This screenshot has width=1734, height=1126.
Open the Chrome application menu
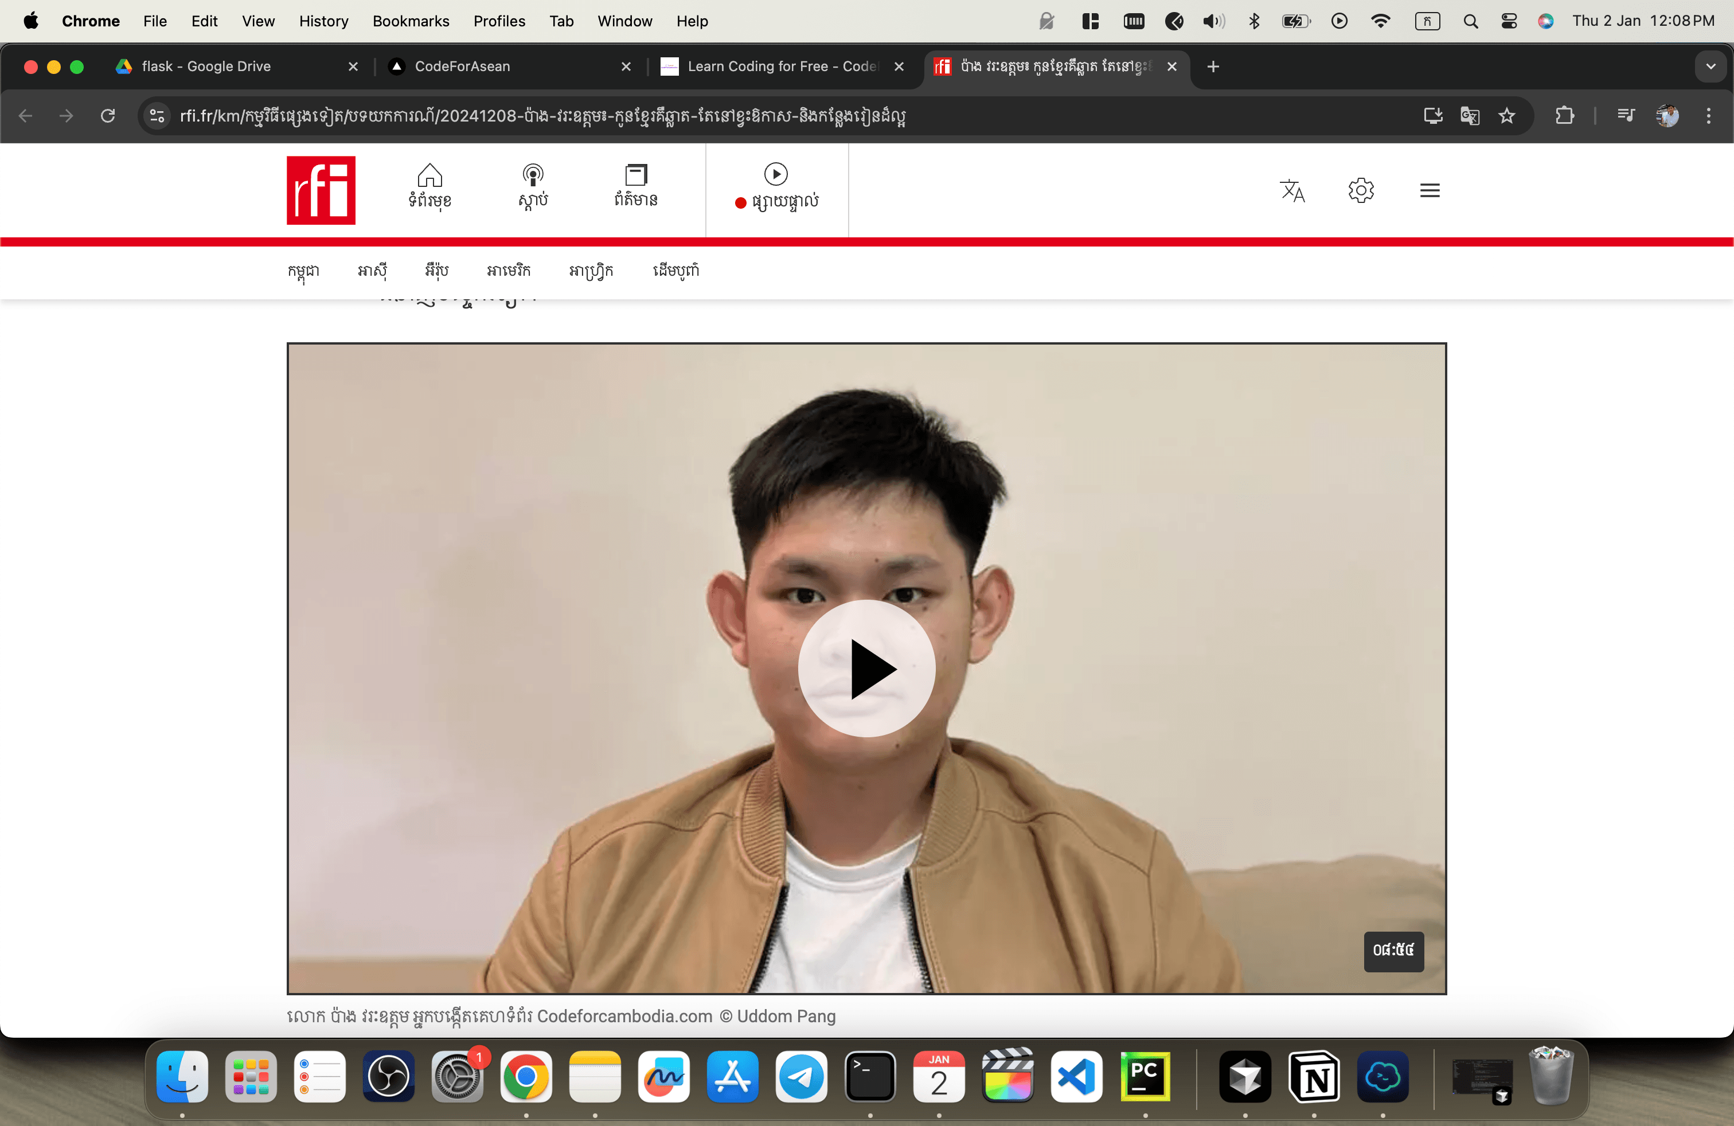tap(91, 21)
